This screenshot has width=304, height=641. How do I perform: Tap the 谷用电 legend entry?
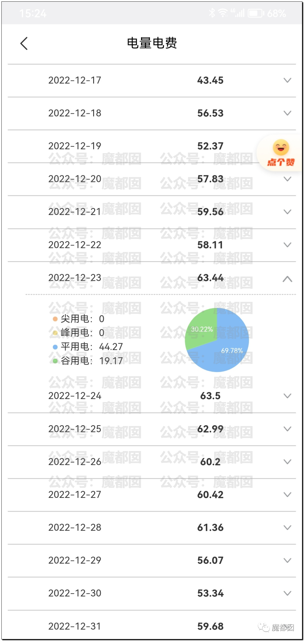(x=88, y=361)
